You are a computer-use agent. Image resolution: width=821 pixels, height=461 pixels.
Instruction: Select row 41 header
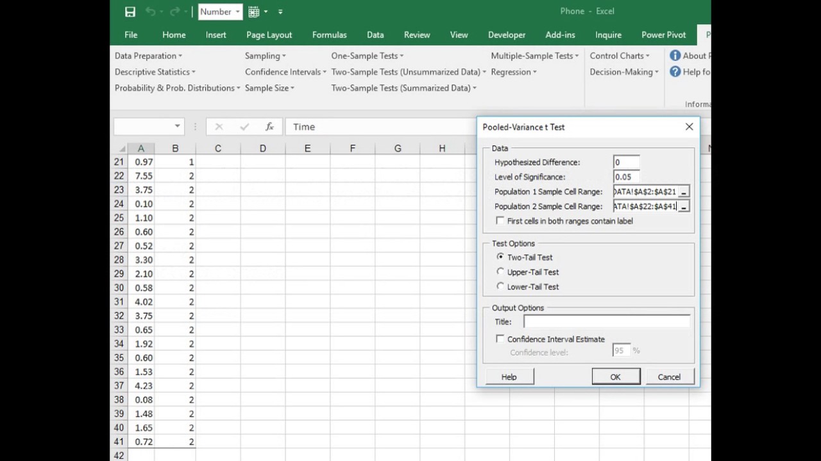(119, 442)
